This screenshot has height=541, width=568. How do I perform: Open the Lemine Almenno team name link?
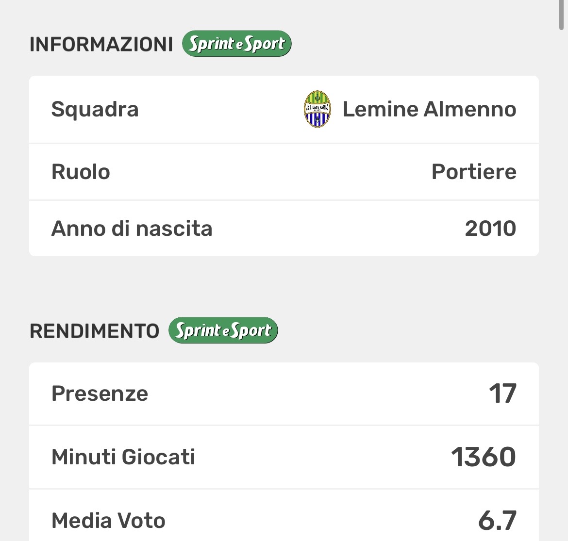pyautogui.click(x=429, y=109)
